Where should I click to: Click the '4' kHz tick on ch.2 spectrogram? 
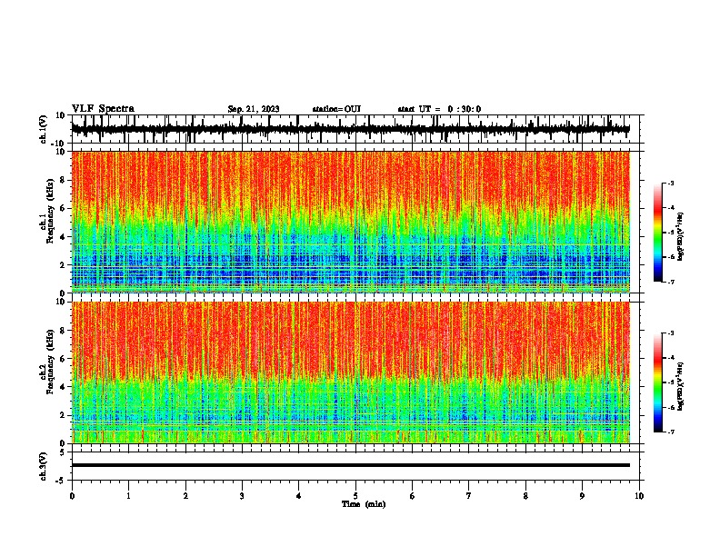63,387
